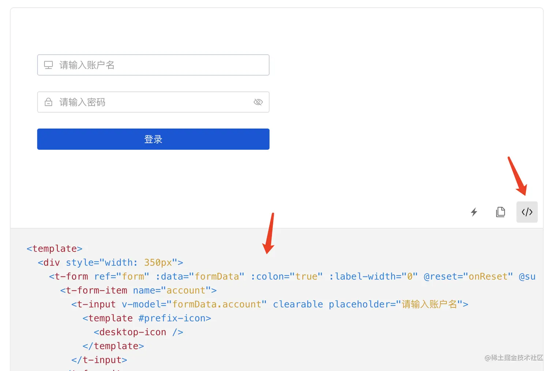This screenshot has width=553, height=371.
Task: Click the t-form ref="form" code line
Action: (292, 276)
